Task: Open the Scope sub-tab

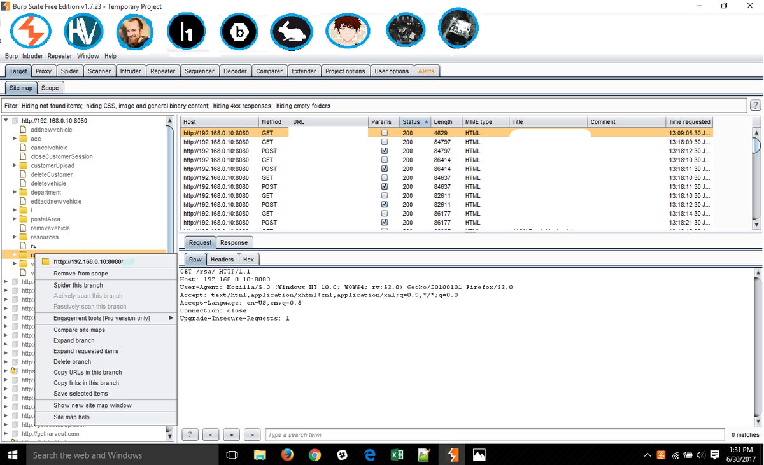Action: pos(50,88)
